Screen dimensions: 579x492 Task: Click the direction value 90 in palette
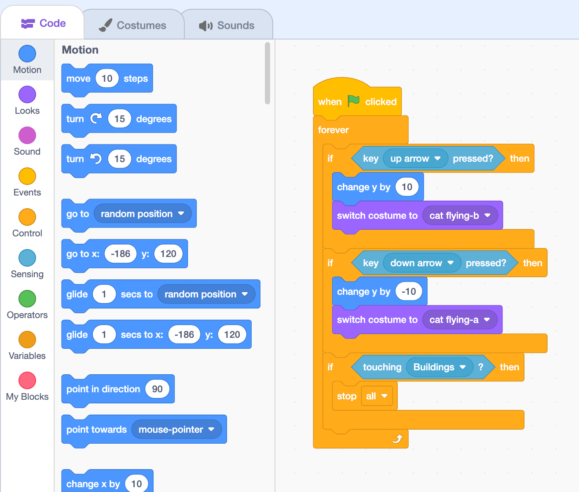click(x=157, y=389)
